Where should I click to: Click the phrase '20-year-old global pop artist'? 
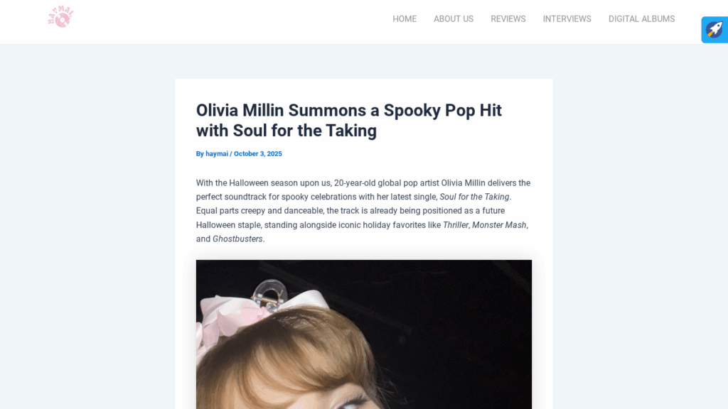[386, 182]
